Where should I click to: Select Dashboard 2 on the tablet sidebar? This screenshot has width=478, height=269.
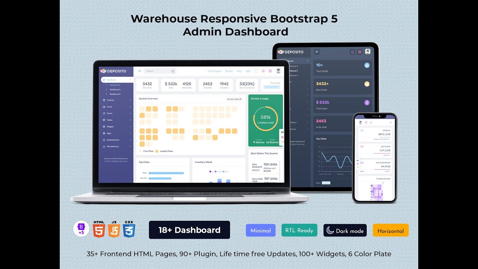[x=293, y=71]
